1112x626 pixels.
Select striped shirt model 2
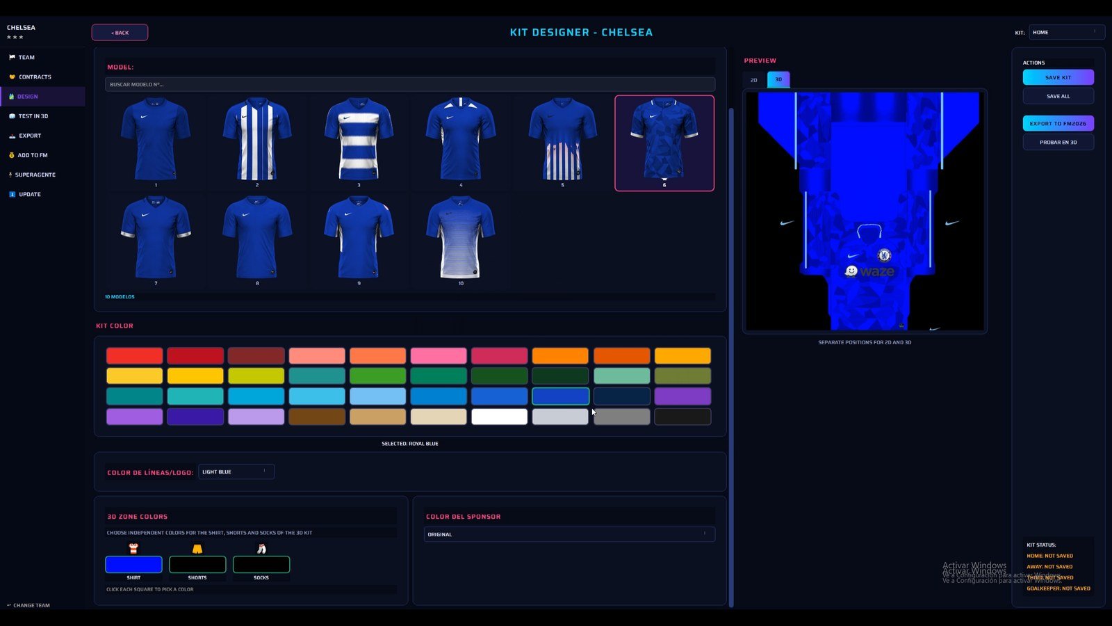(257, 143)
